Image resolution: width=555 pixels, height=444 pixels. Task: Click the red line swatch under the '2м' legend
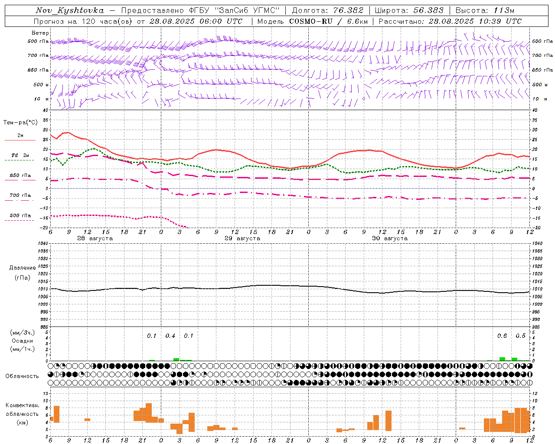(20, 140)
